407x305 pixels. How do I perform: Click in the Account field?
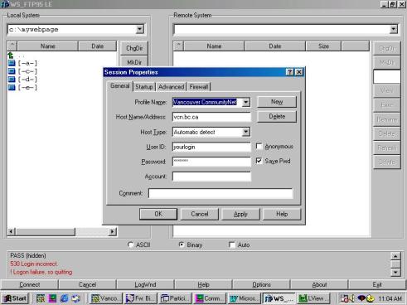[x=211, y=177]
